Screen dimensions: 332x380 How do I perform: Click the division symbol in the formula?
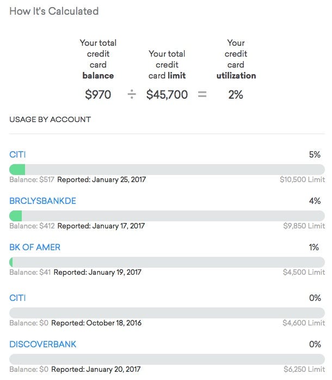click(132, 94)
